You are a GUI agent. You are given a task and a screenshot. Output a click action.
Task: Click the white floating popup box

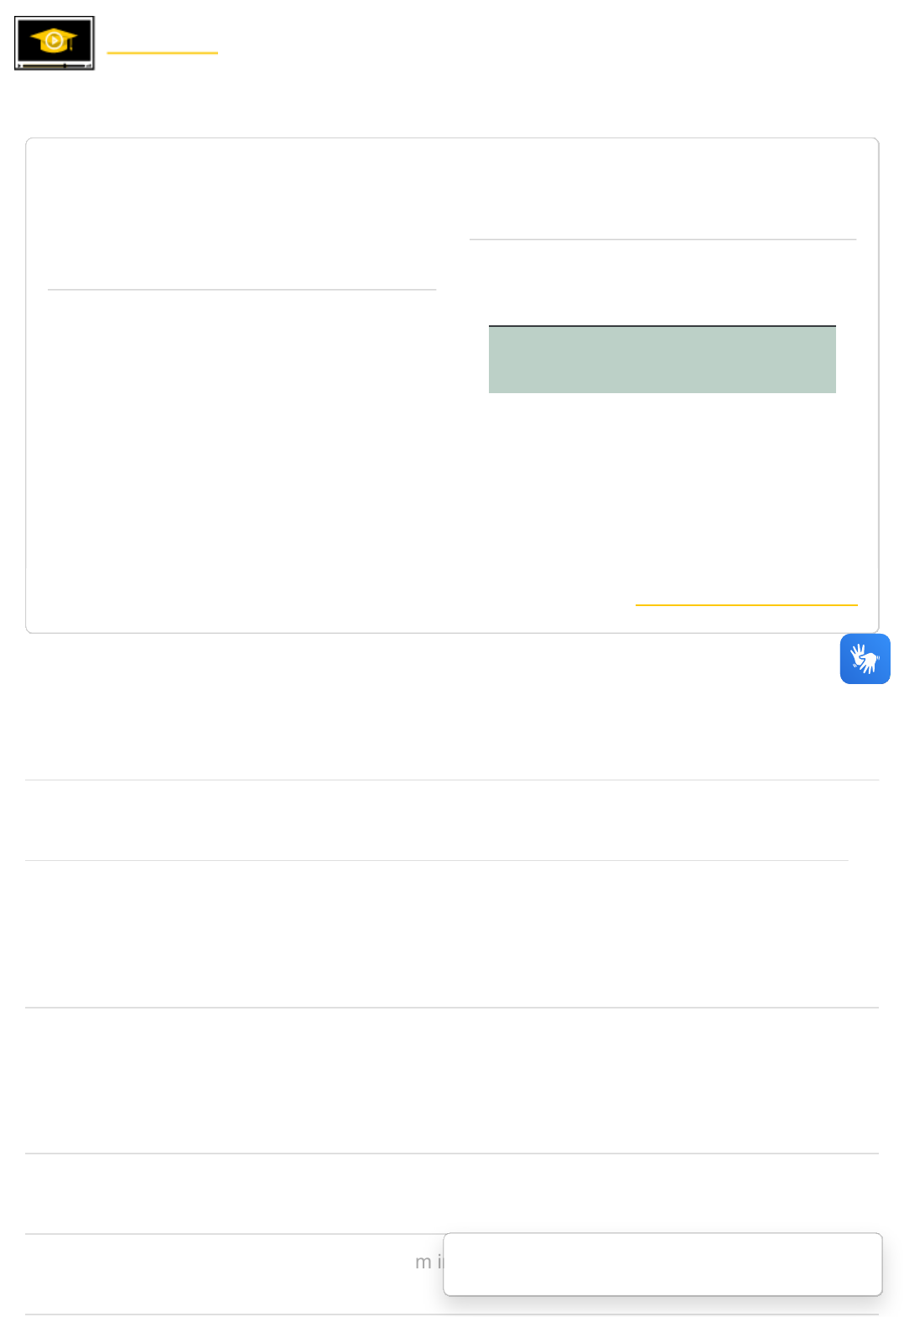(x=662, y=1263)
